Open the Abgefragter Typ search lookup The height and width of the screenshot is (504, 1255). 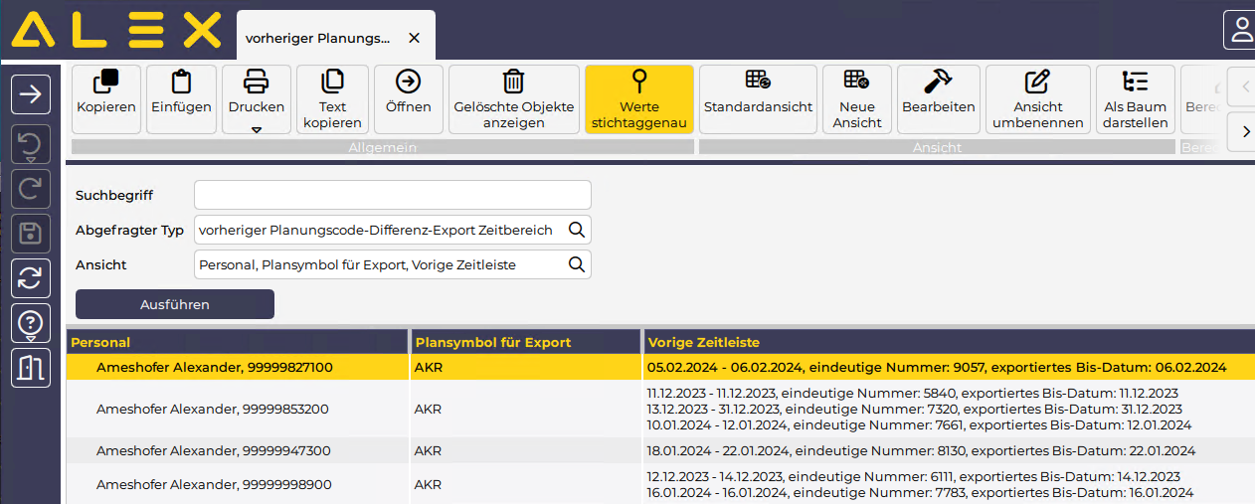tap(576, 230)
